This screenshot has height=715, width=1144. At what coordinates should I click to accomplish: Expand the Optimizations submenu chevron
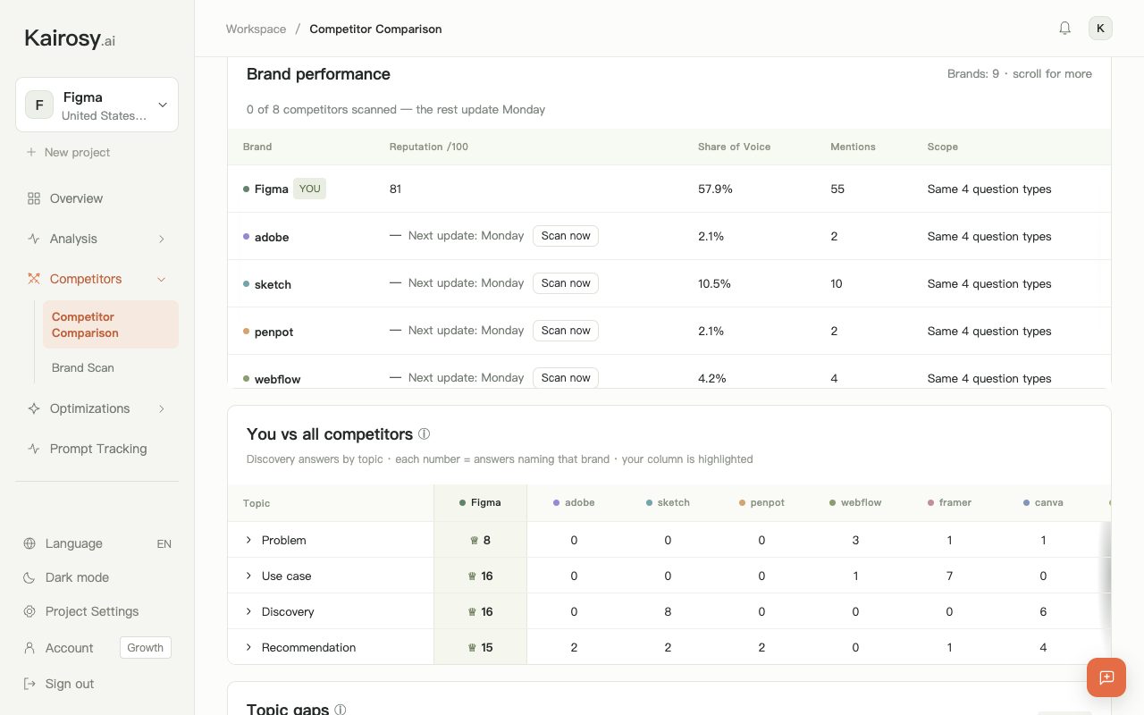(x=162, y=408)
